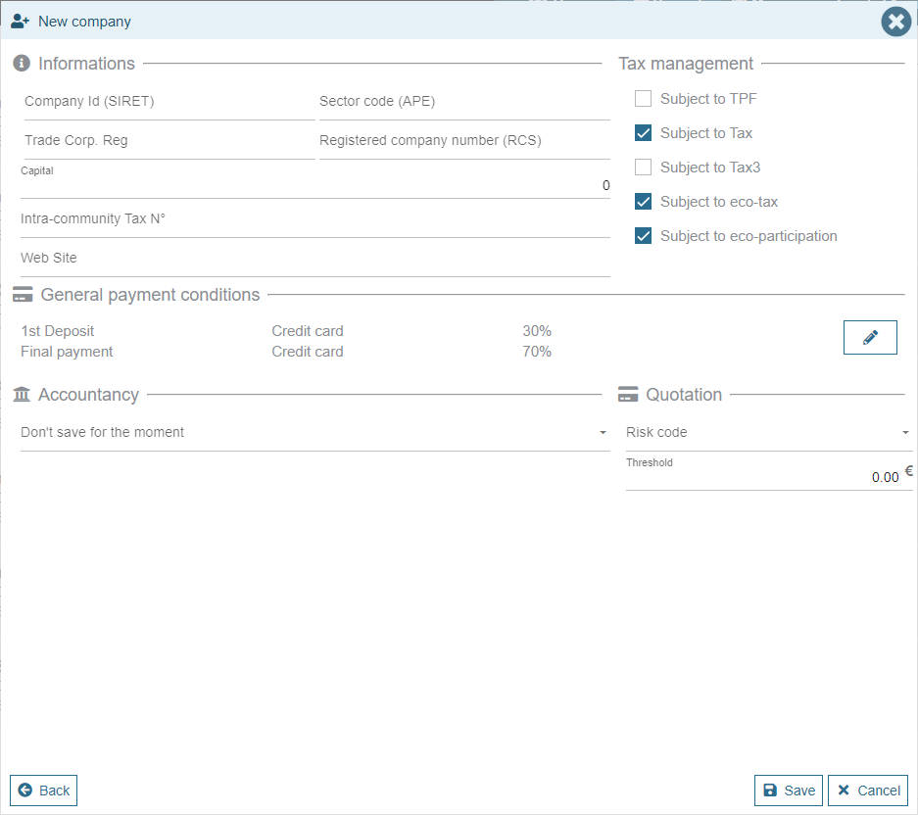Click the pencil edit payment conditions icon
The width and height of the screenshot is (918, 815).
point(870,337)
